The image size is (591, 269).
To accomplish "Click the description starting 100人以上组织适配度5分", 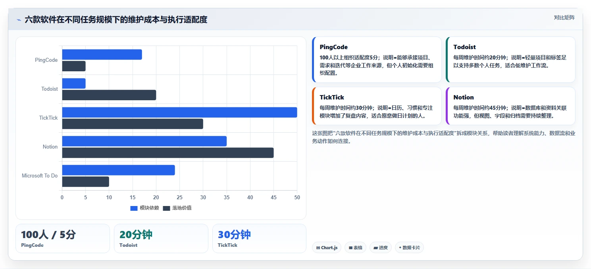I will pyautogui.click(x=377, y=65).
